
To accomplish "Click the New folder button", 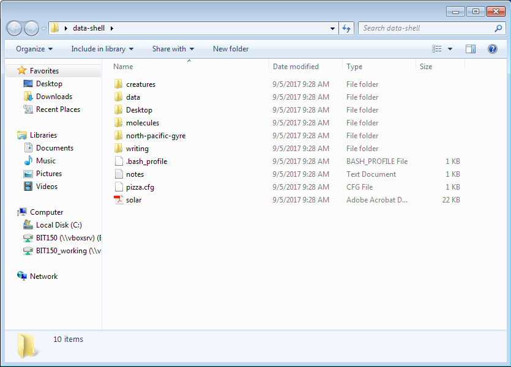I will 231,48.
